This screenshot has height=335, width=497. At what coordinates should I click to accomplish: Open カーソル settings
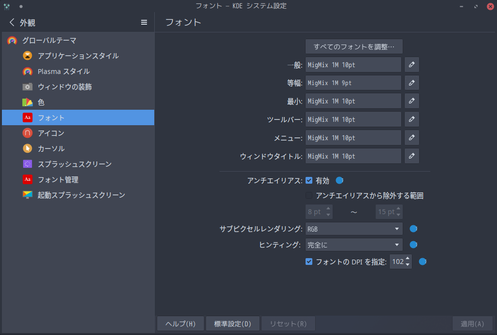point(78,148)
